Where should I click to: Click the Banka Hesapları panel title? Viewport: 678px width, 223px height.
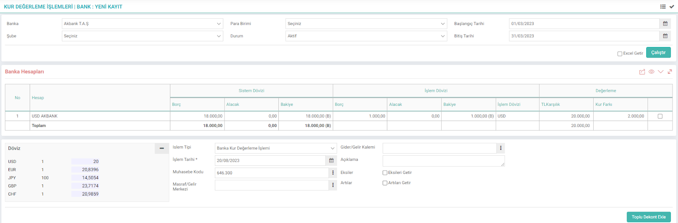[x=25, y=72]
